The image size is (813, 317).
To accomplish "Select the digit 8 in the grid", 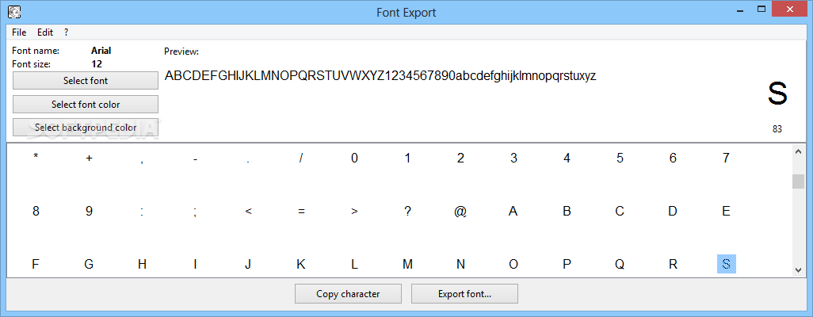I will click(36, 211).
